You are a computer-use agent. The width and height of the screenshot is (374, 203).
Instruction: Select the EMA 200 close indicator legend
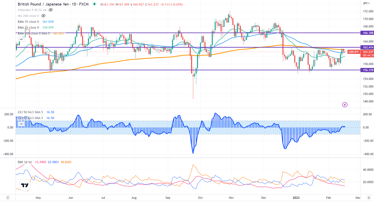pos(34,33)
